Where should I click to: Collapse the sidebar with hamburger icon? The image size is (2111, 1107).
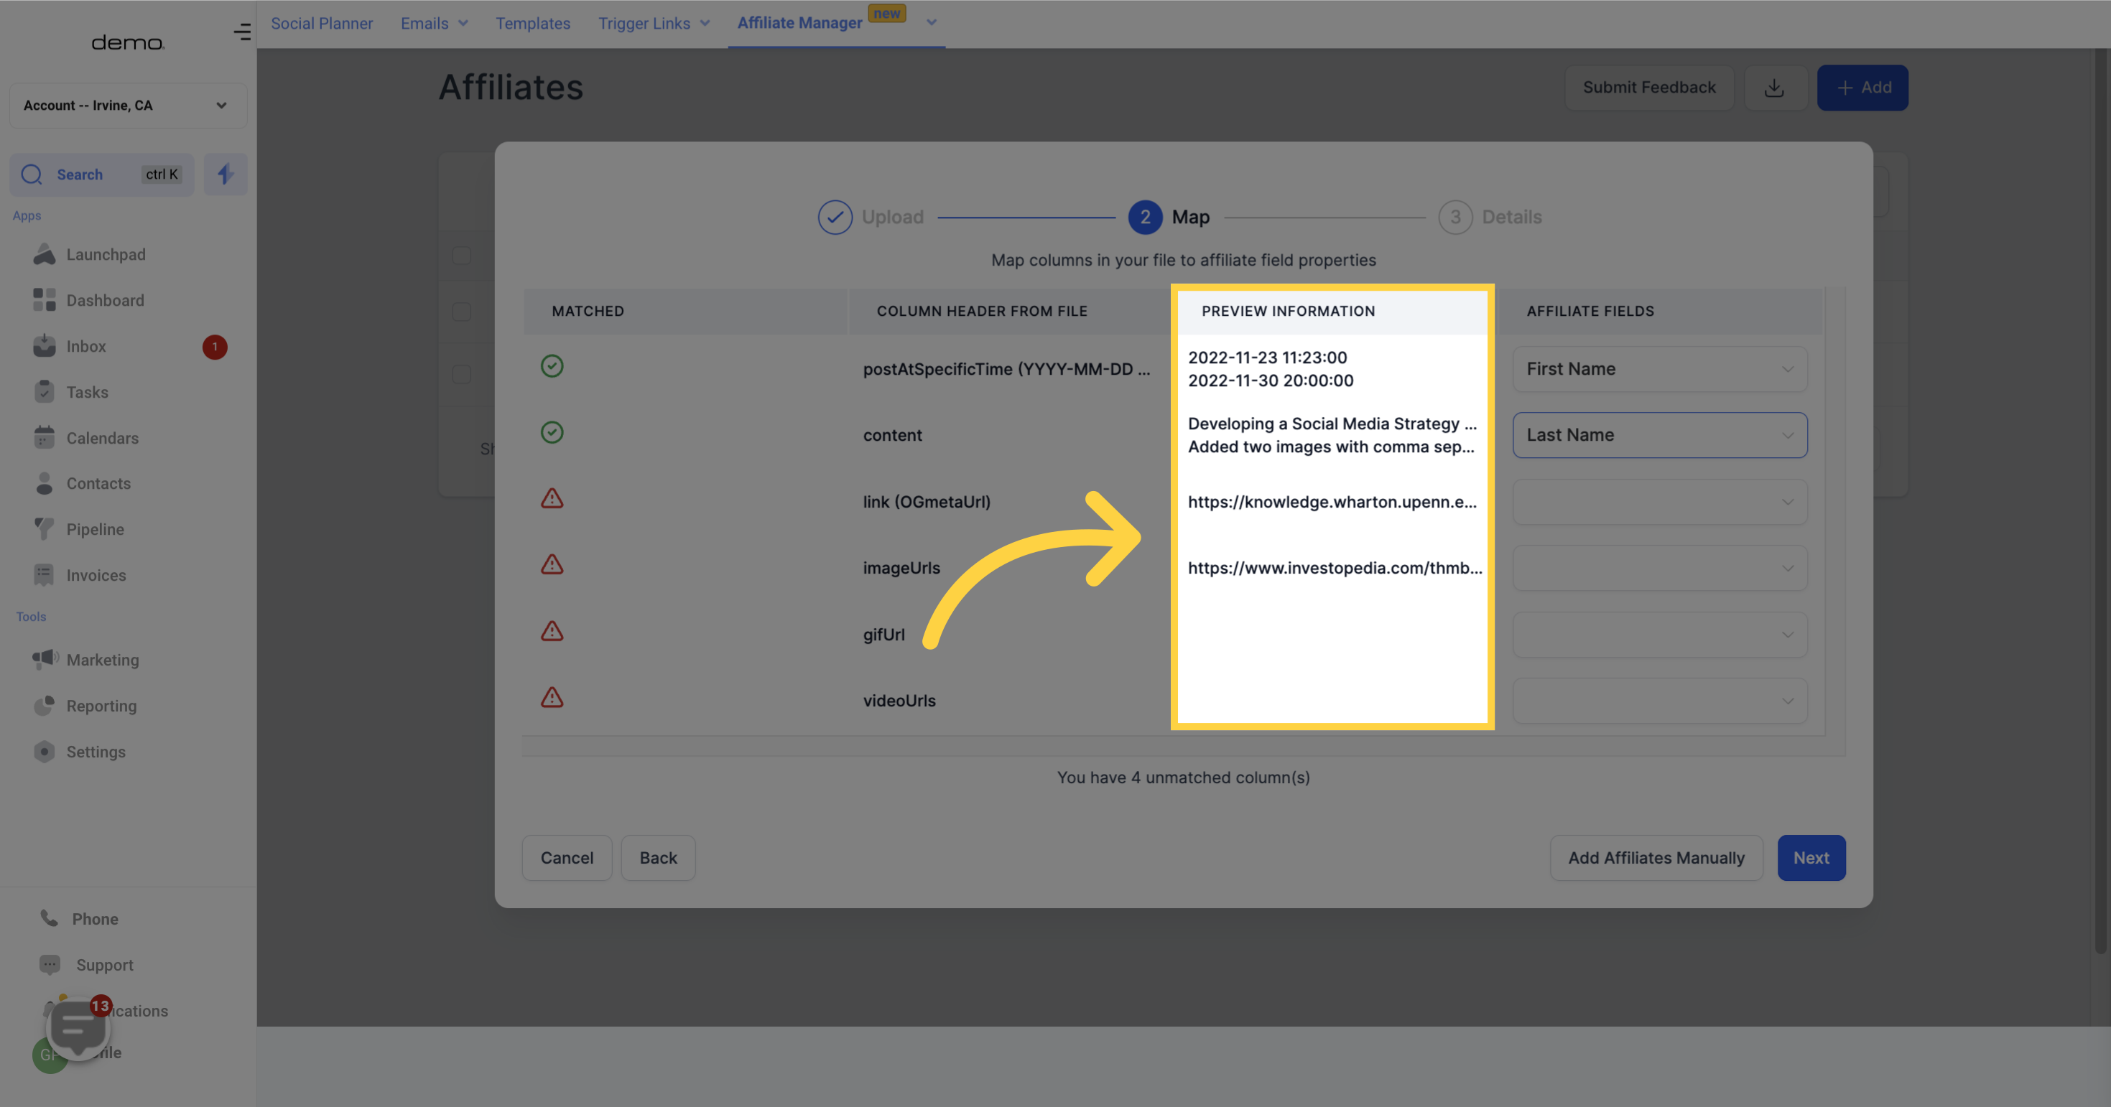242,32
